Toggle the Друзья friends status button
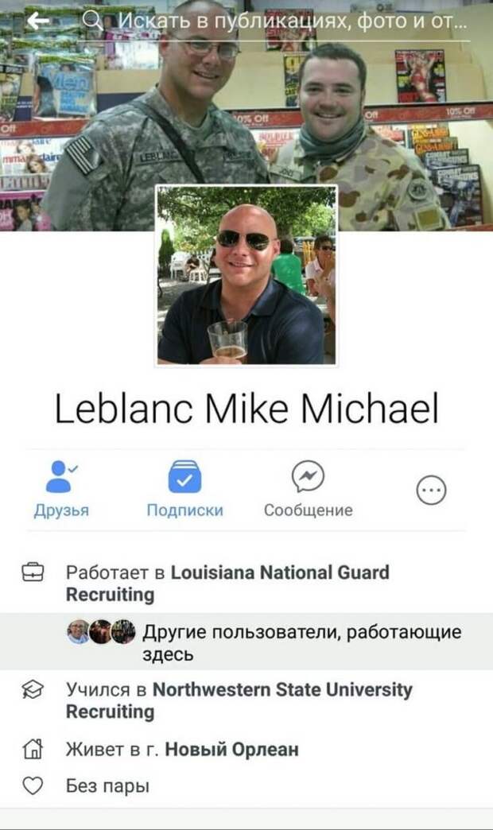Image resolution: width=493 pixels, height=830 pixels. [x=61, y=490]
